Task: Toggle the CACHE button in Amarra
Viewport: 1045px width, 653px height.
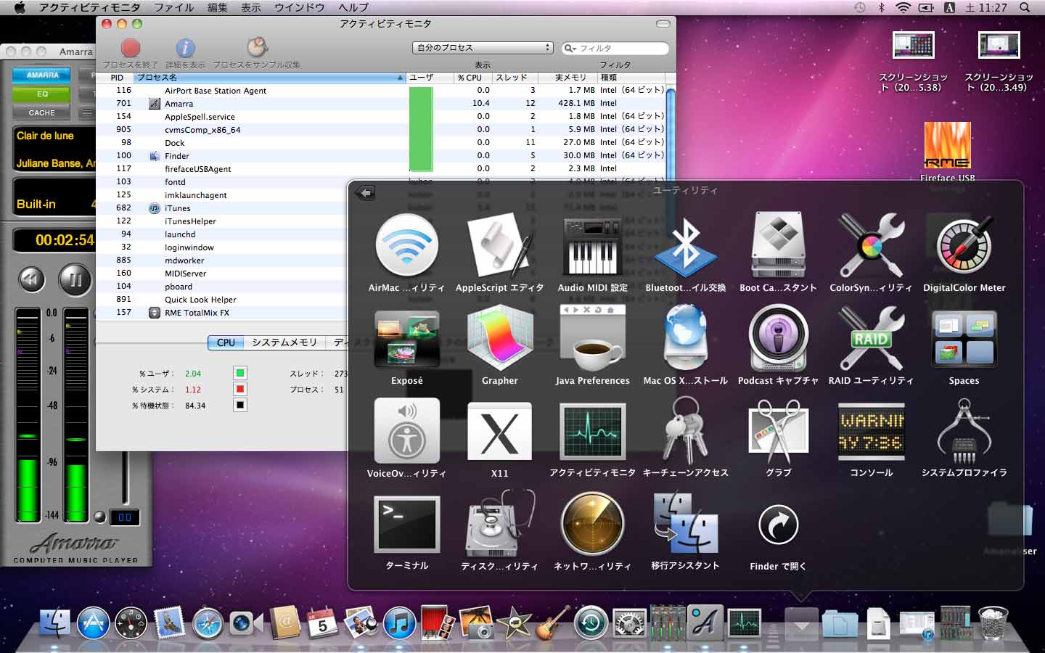Action: [42, 112]
